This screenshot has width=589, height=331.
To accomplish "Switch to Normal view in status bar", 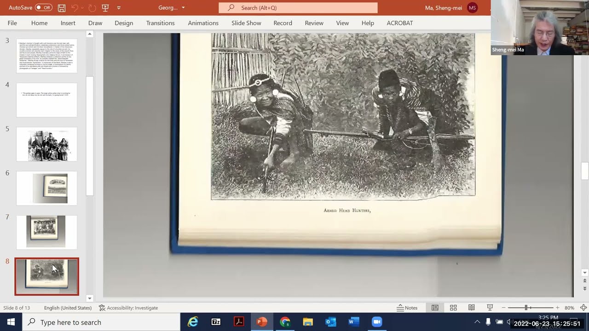I will click(435, 308).
